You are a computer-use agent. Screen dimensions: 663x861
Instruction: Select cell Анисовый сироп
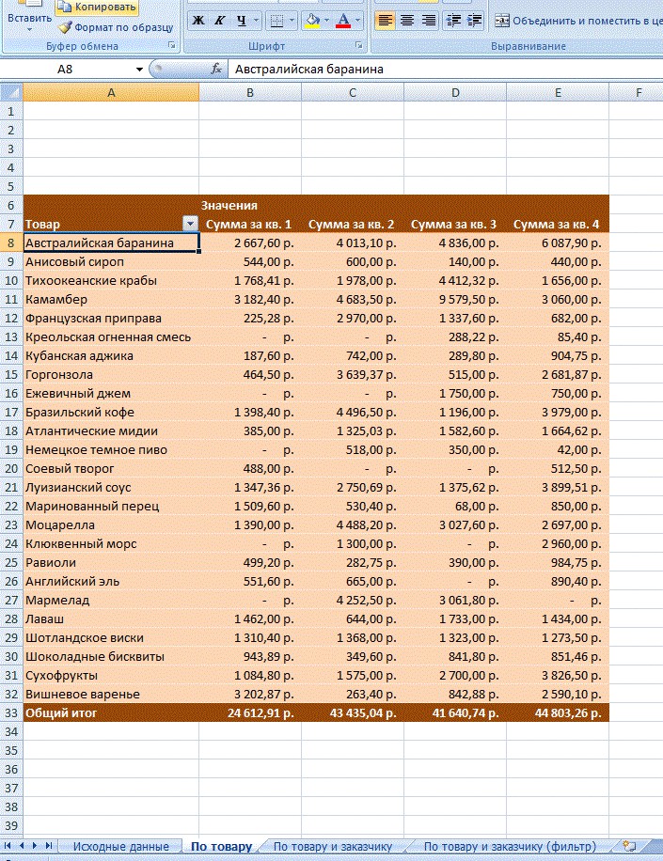point(111,262)
